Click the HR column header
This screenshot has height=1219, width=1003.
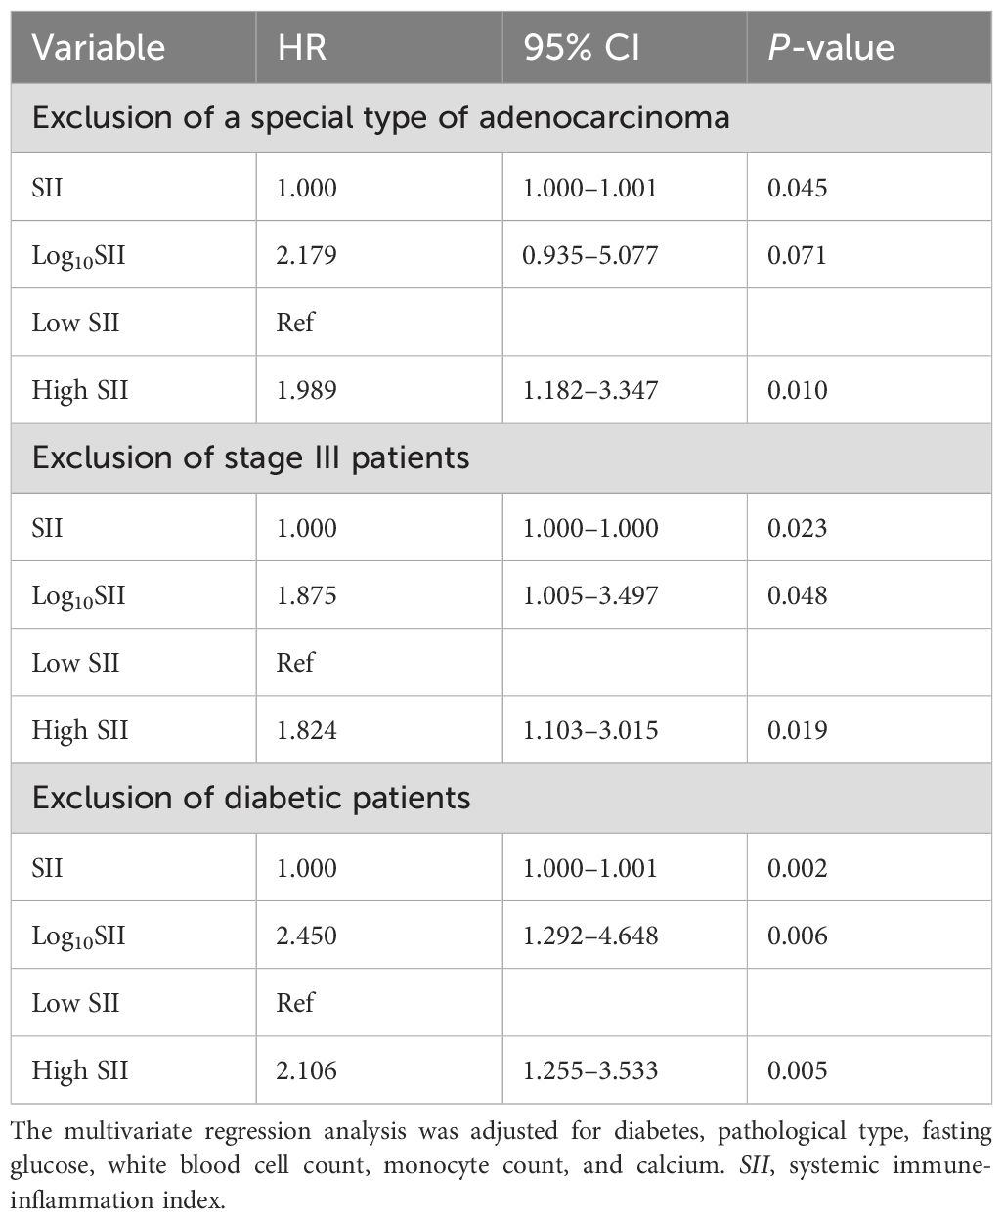[302, 48]
